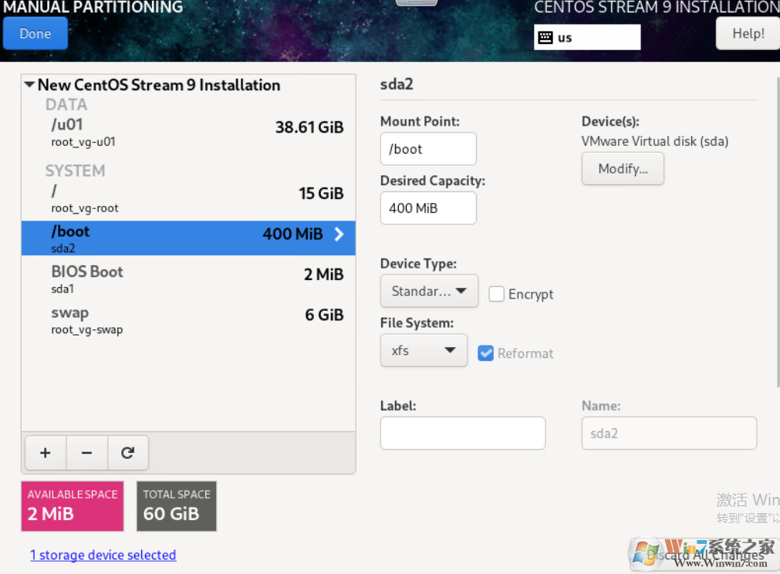Click the AVAILABLE SPACE 2 MiB indicator
Image resolution: width=780 pixels, height=574 pixels.
pos(73,506)
